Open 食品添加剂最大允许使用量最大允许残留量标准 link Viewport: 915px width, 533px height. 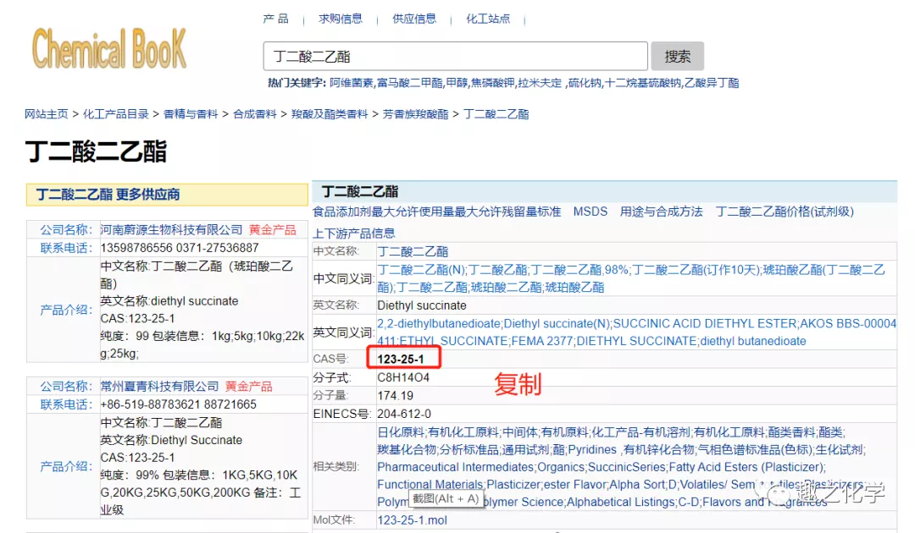point(436,212)
